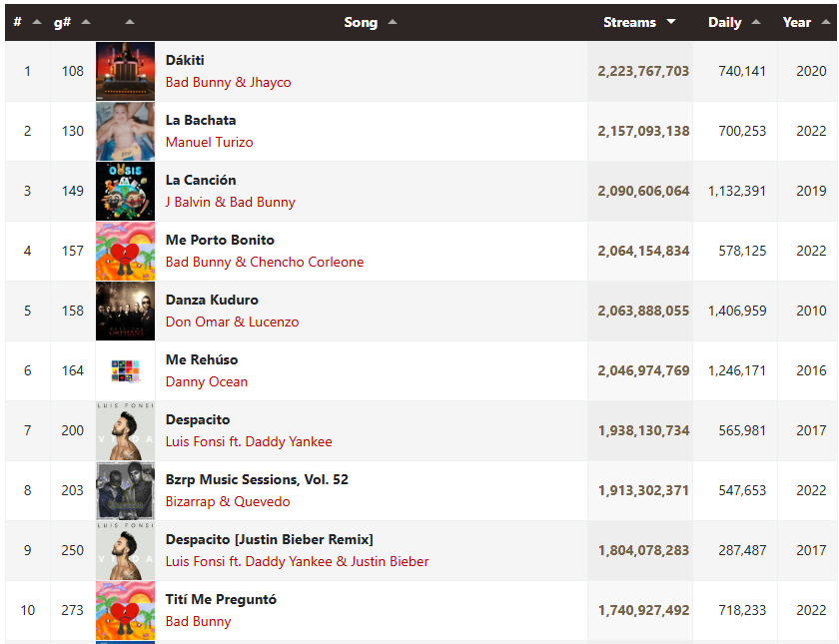Open La Canción Oasis album cover
Viewport: 839px width, 644px height.
coord(125,191)
